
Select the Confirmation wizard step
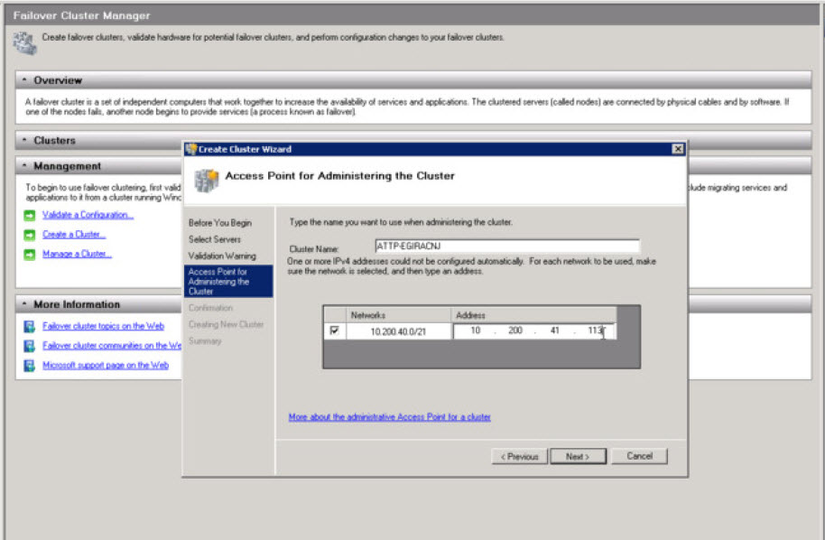pos(210,308)
